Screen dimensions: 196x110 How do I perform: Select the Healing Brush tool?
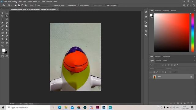[x=7, y=23]
